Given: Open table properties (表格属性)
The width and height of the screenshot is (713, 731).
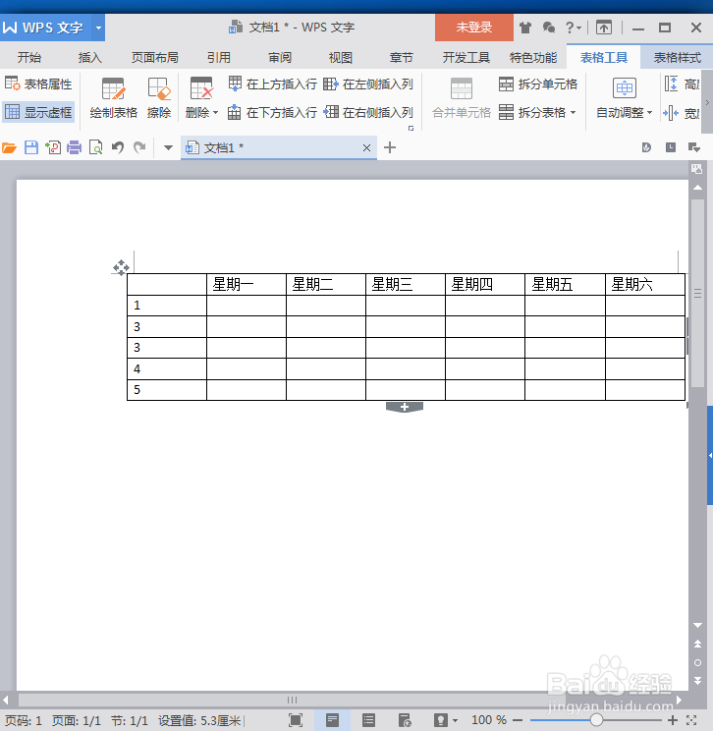Looking at the screenshot, I should pos(38,84).
